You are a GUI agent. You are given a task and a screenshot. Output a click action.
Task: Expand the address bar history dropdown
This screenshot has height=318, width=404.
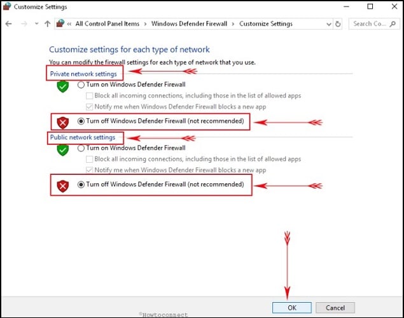click(x=329, y=24)
